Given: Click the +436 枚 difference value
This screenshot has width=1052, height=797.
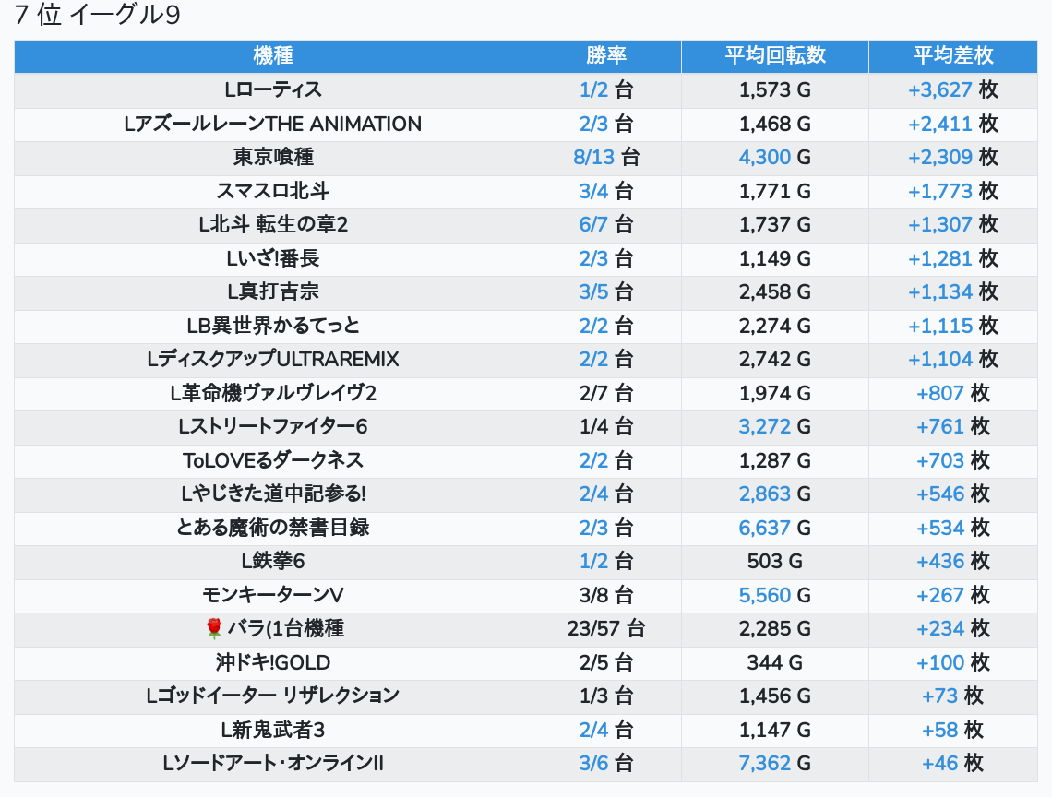Looking at the screenshot, I should pyautogui.click(x=952, y=562).
